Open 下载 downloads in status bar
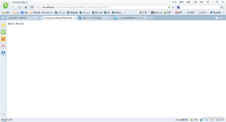 pos(194,120)
